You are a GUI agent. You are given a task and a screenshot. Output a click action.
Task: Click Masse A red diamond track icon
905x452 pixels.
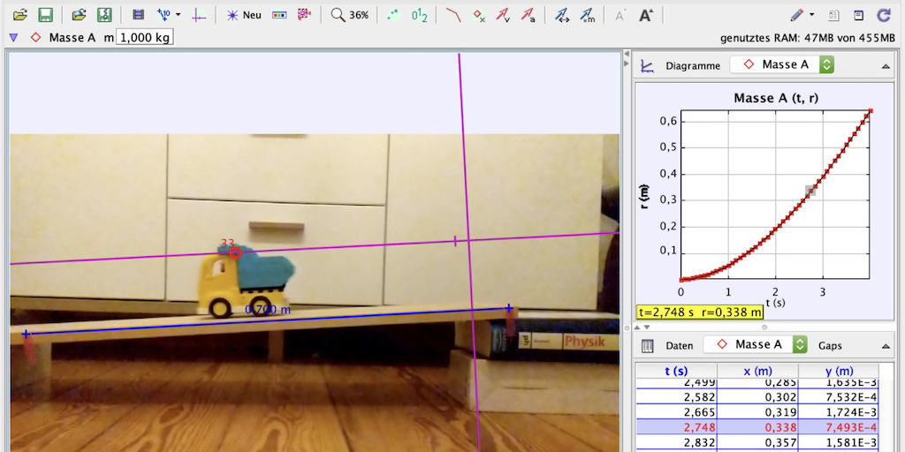coord(35,37)
